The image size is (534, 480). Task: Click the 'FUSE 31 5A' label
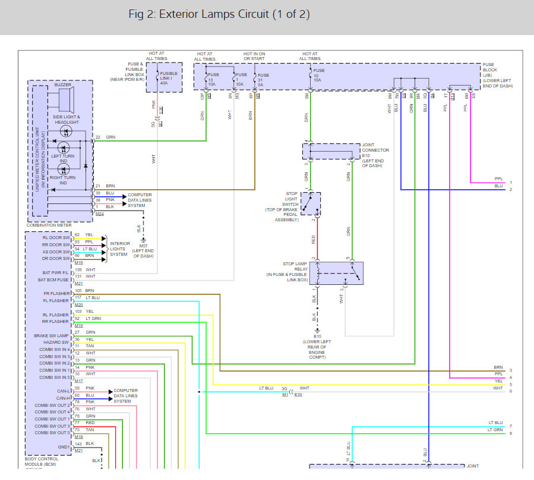(263, 80)
